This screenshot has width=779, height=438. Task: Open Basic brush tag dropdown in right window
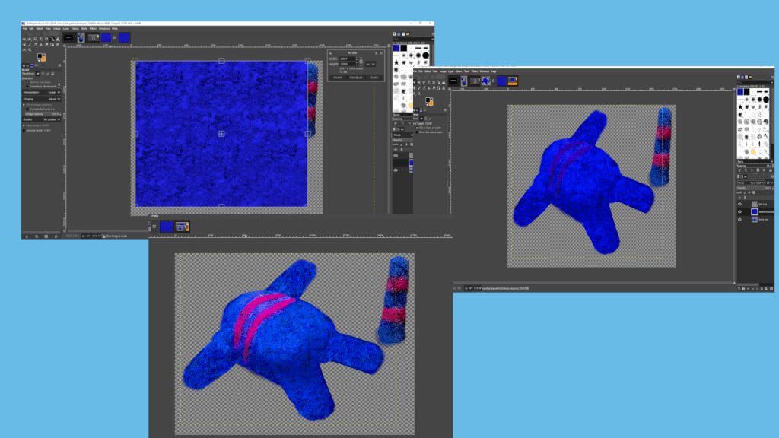point(755,162)
